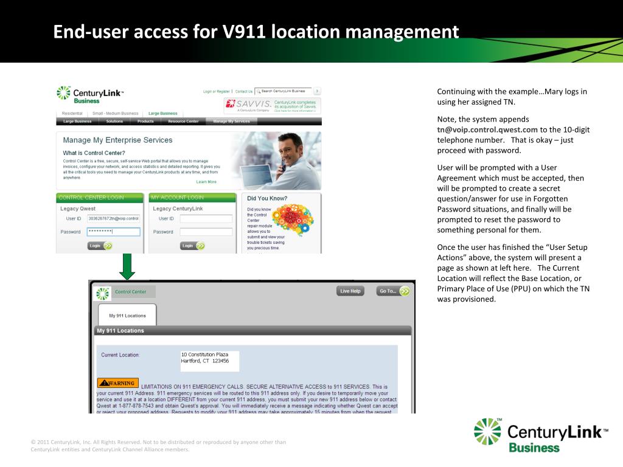The image size is (623, 467).
Task: Click Login under Control Center Login
Action: [x=100, y=246]
